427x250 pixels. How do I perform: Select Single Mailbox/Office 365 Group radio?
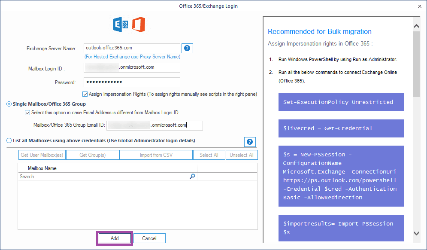pos(9,104)
